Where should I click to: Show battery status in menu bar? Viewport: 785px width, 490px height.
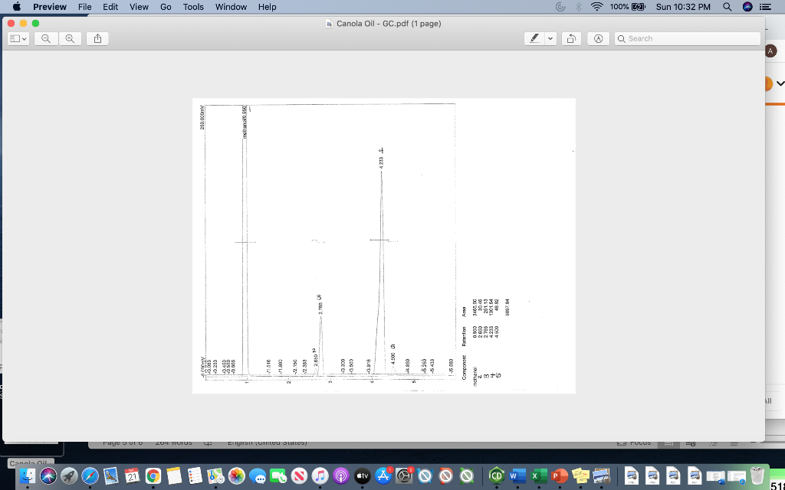[628, 6]
